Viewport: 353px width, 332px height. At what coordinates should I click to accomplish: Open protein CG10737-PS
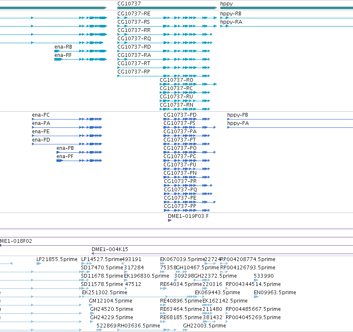pyautogui.click(x=180, y=123)
